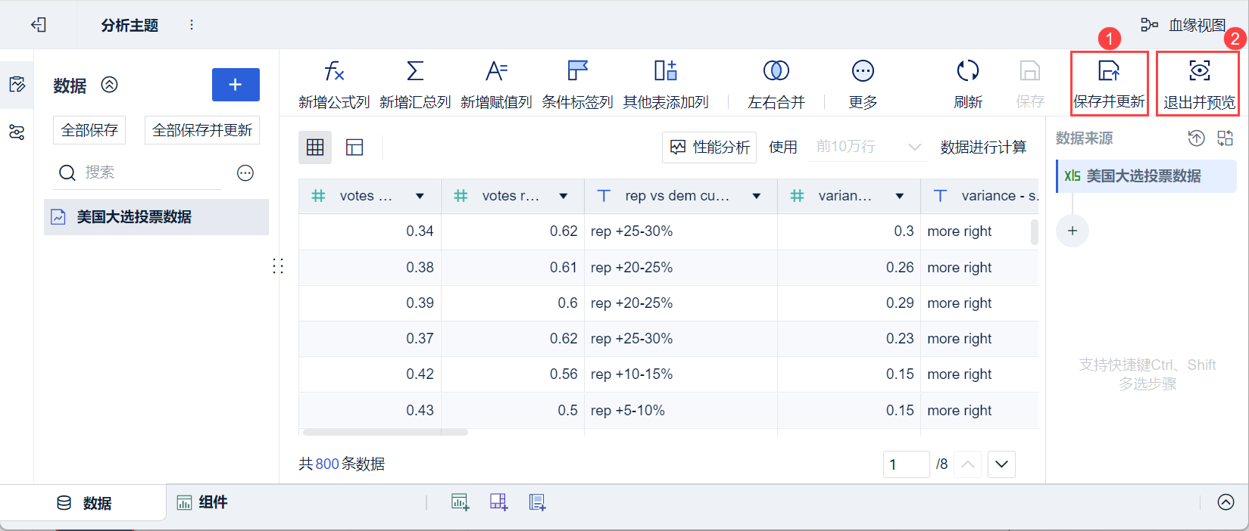
Task: Open the 左右合并 merge tool
Action: click(x=776, y=71)
